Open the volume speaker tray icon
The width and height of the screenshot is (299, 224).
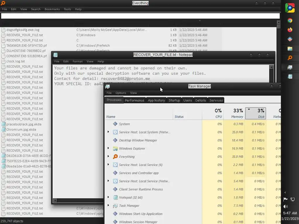[286, 206]
